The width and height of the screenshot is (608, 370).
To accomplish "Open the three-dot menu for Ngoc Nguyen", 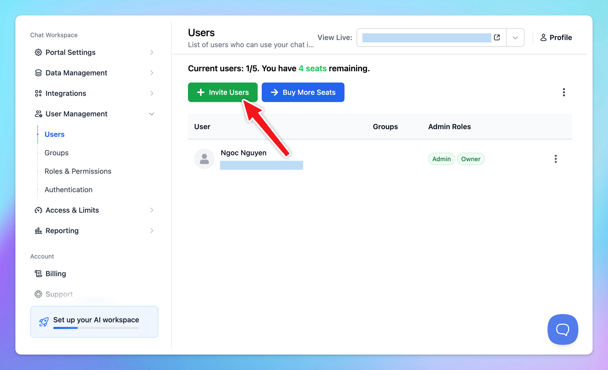I will [x=555, y=159].
